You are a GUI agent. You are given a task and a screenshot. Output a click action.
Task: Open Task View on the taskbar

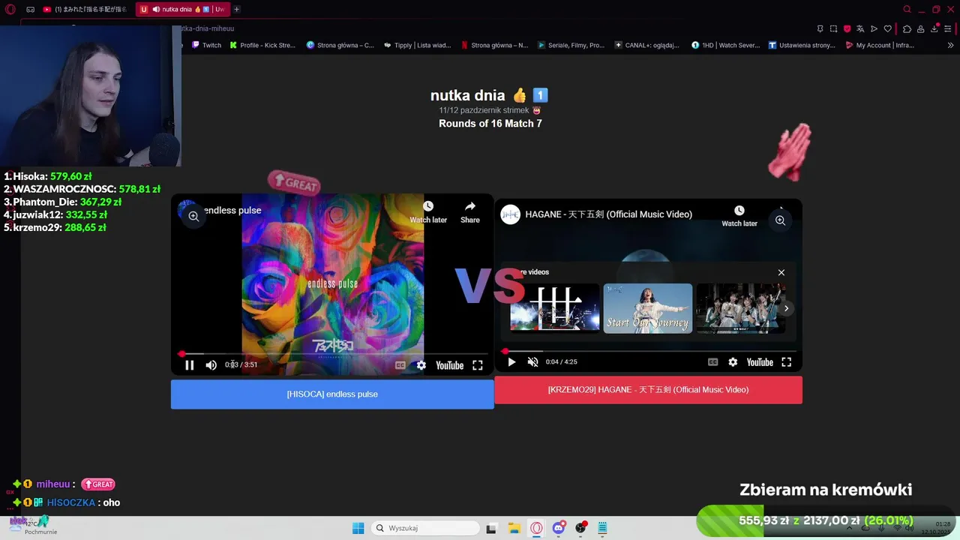pyautogui.click(x=491, y=528)
